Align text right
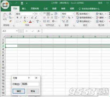This screenshot has height=97, width=110. (x=52, y=18)
